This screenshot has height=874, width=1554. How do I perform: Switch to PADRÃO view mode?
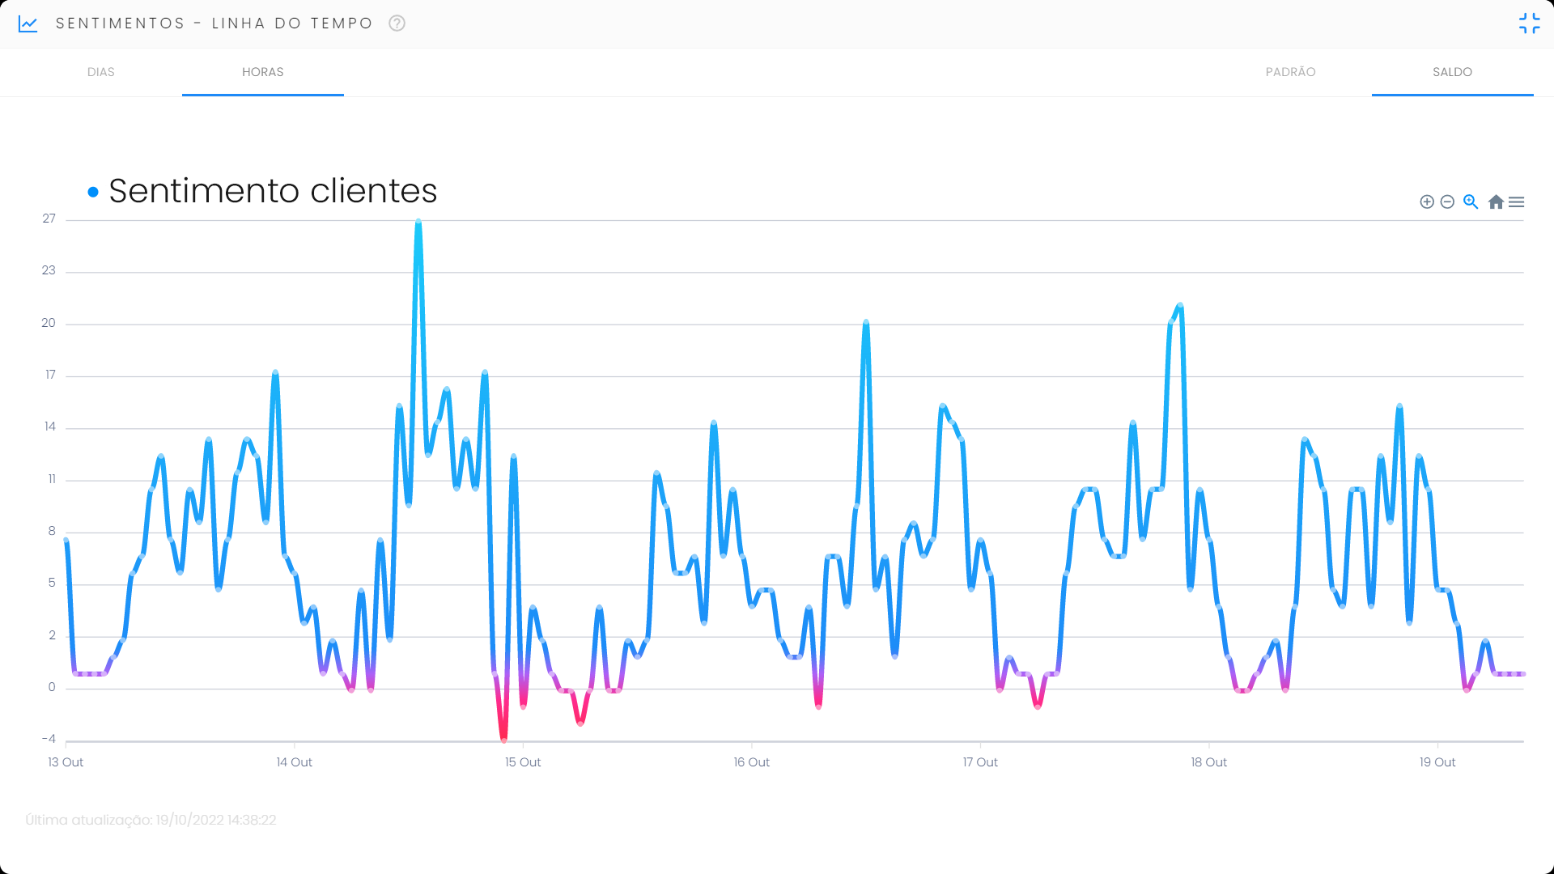point(1290,72)
